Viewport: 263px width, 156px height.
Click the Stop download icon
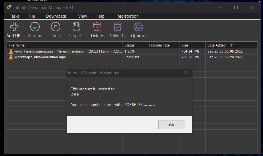pos(56,27)
